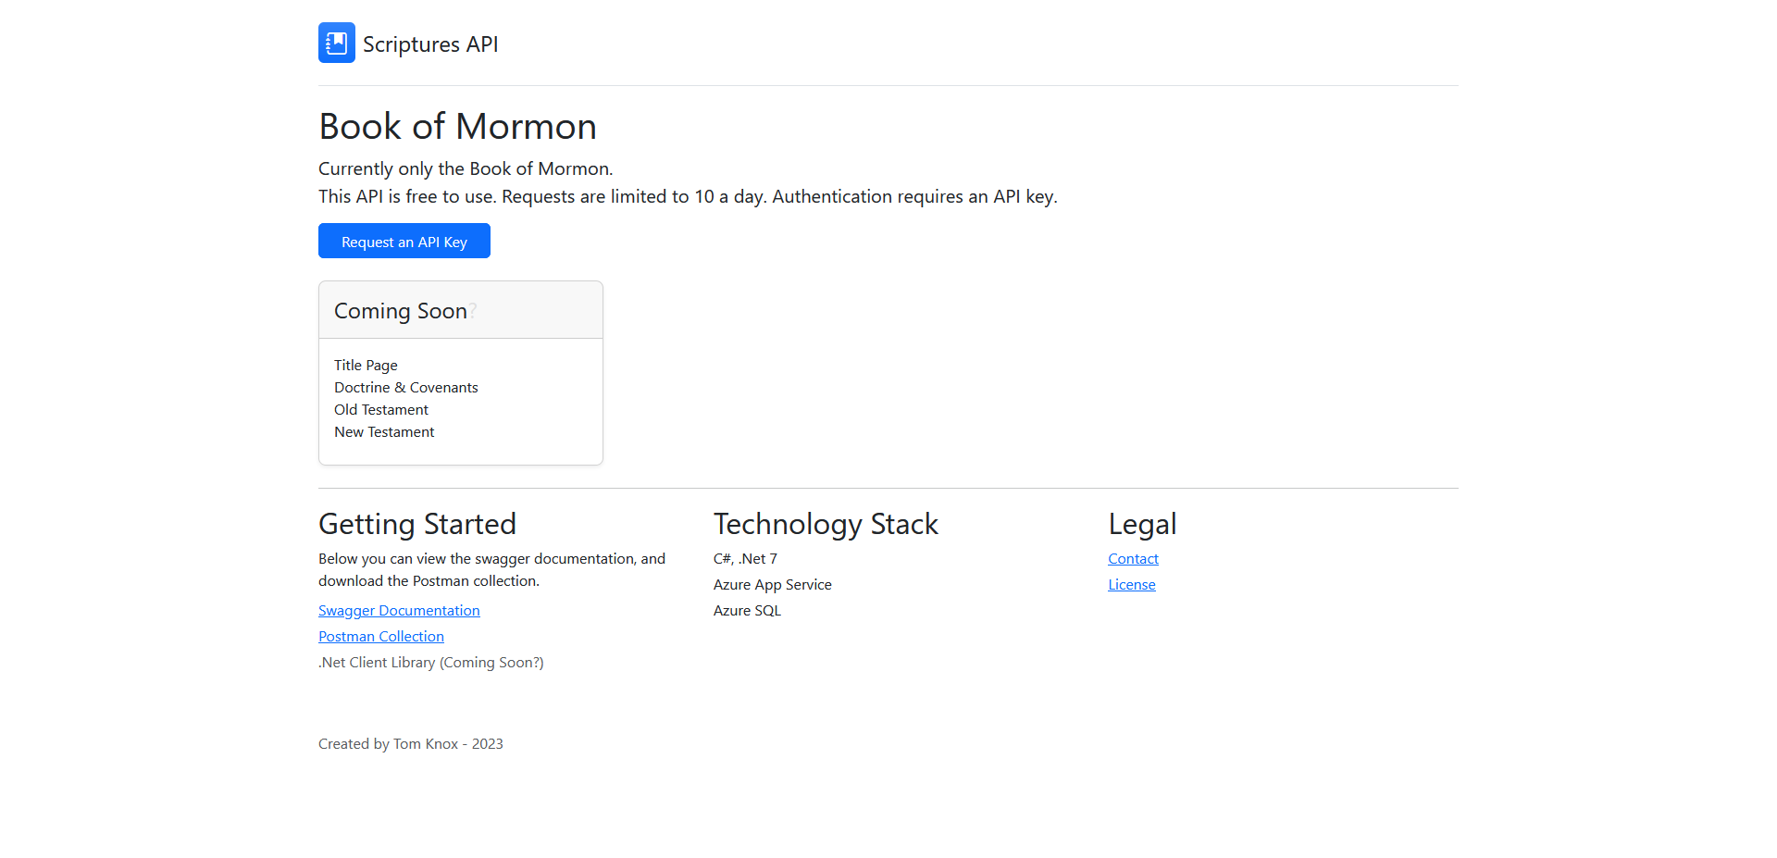This screenshot has height=858, width=1777.
Task: Select the Azure App Service line
Action: click(773, 585)
